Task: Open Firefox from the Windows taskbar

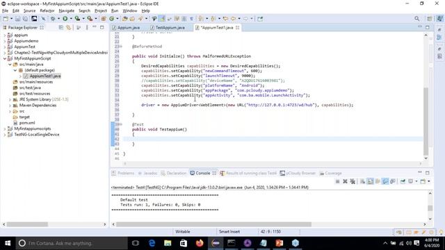Action: pos(200,243)
